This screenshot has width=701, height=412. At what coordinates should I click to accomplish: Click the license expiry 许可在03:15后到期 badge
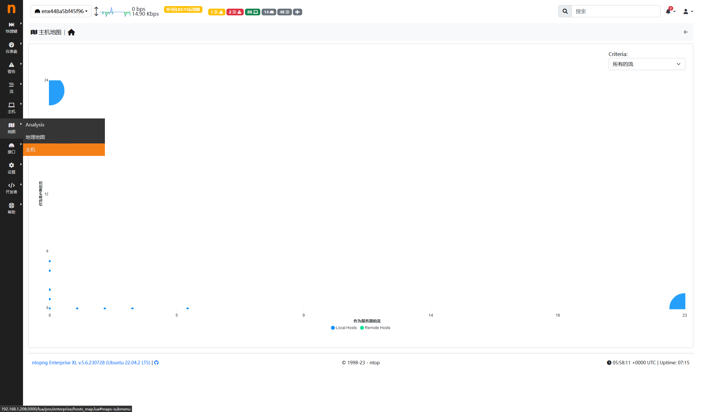183,10
